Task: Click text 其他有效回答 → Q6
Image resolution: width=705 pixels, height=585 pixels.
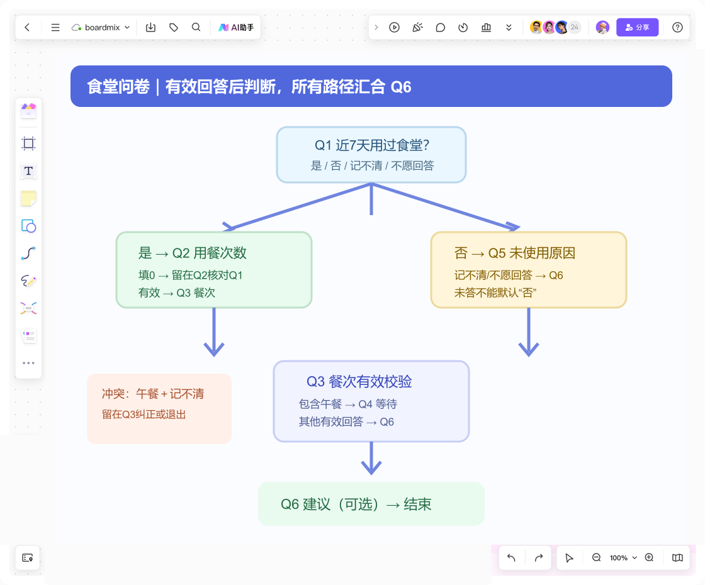Action: click(346, 421)
